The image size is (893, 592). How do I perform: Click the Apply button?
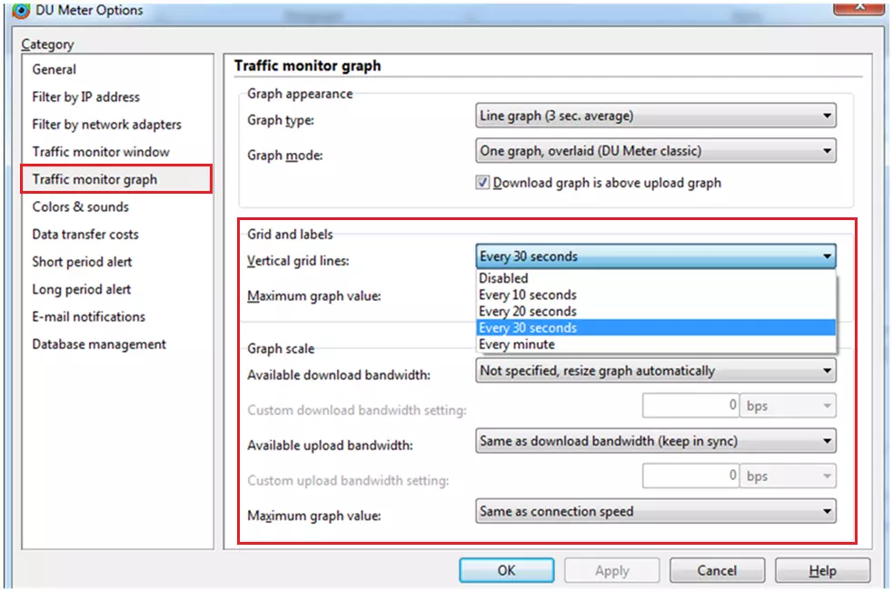[x=612, y=570]
